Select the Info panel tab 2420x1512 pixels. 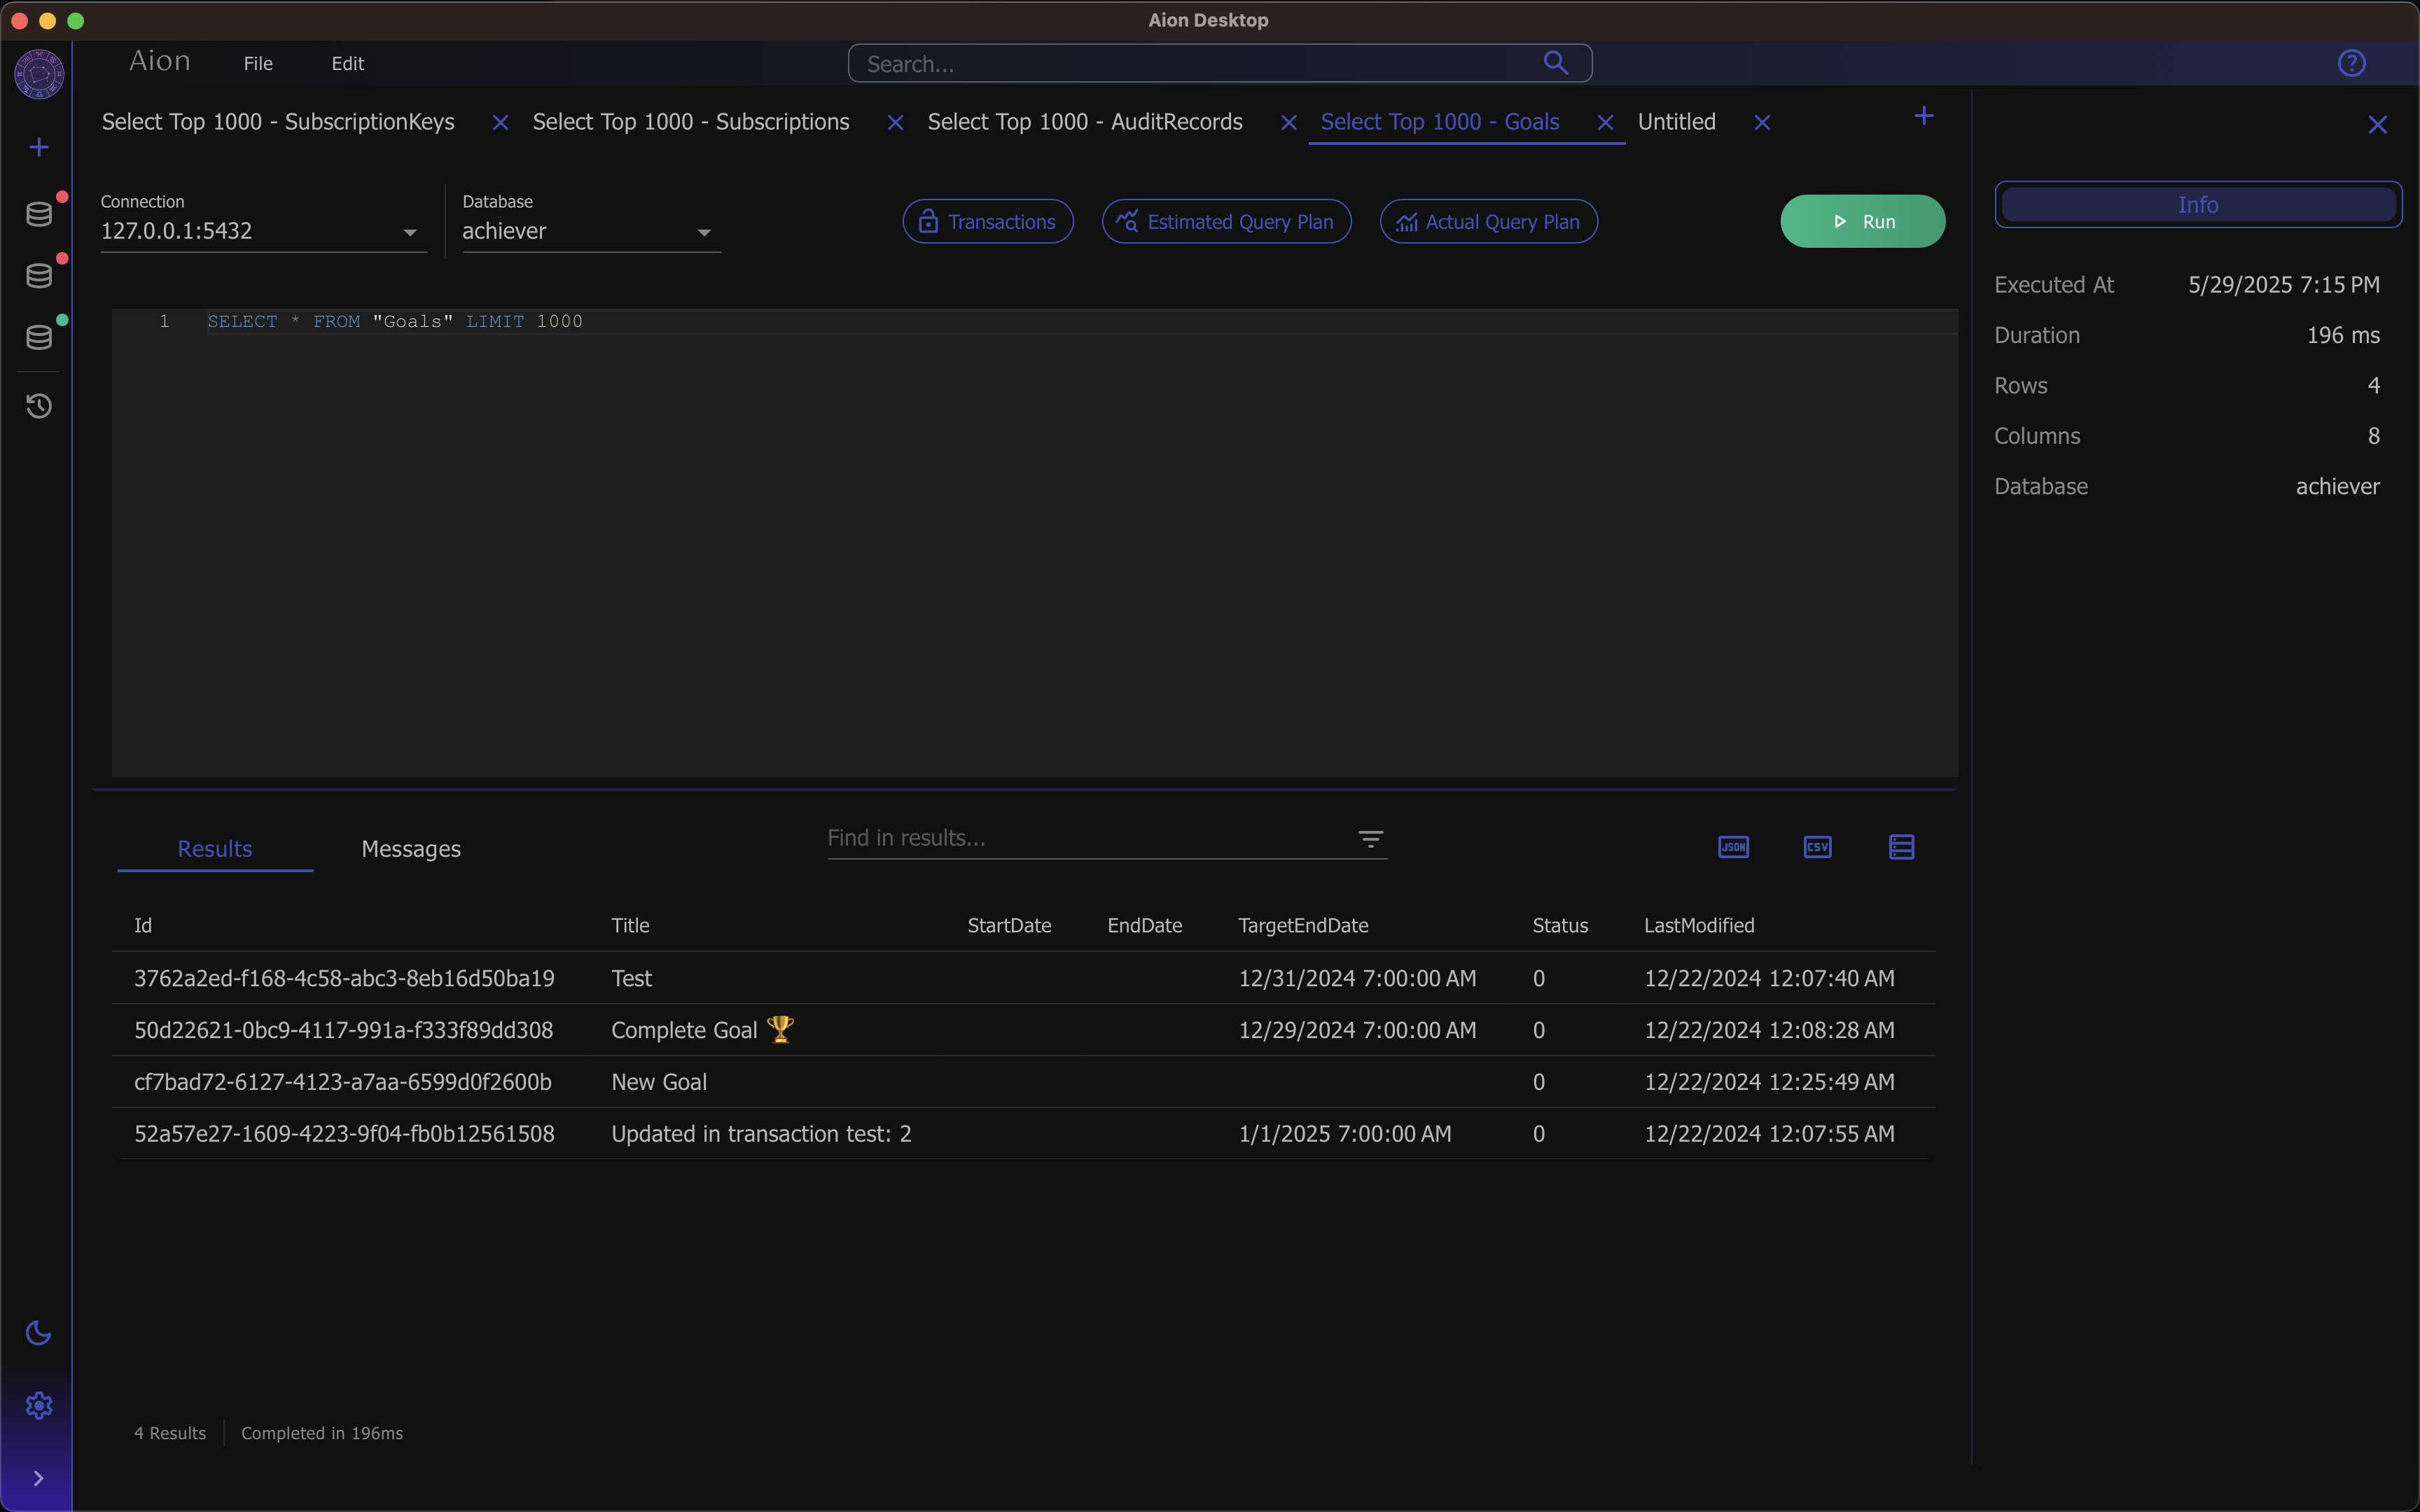click(x=2198, y=204)
